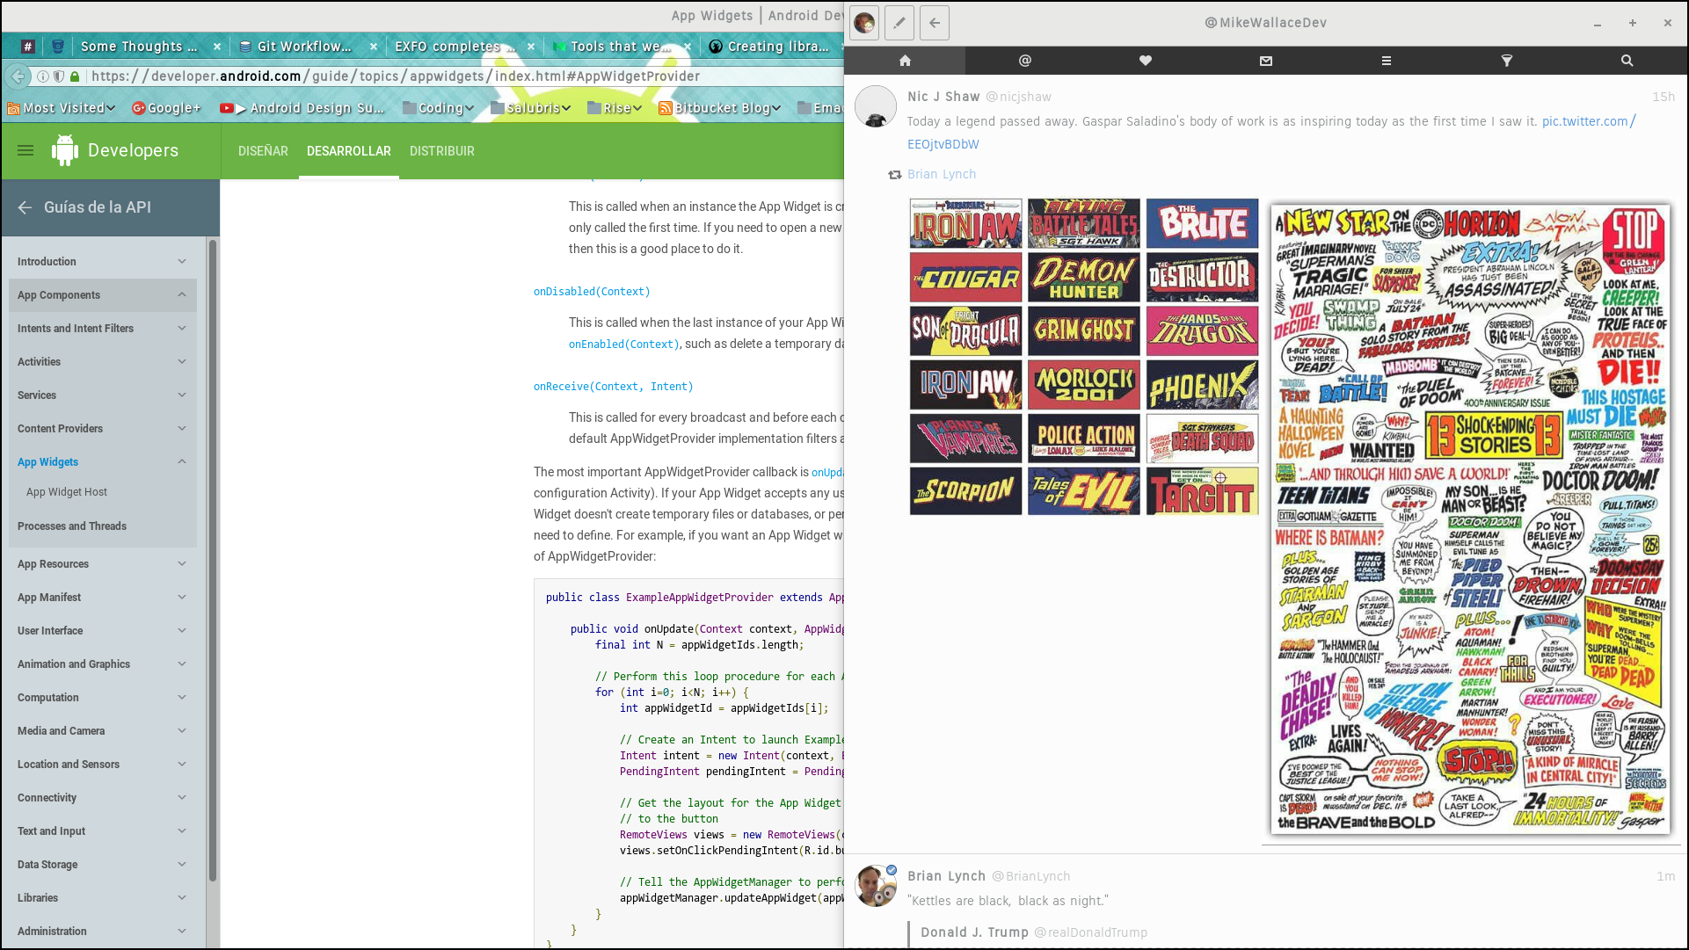
Task: Click the back arrow next to Guías de la API
Action: coord(25,207)
